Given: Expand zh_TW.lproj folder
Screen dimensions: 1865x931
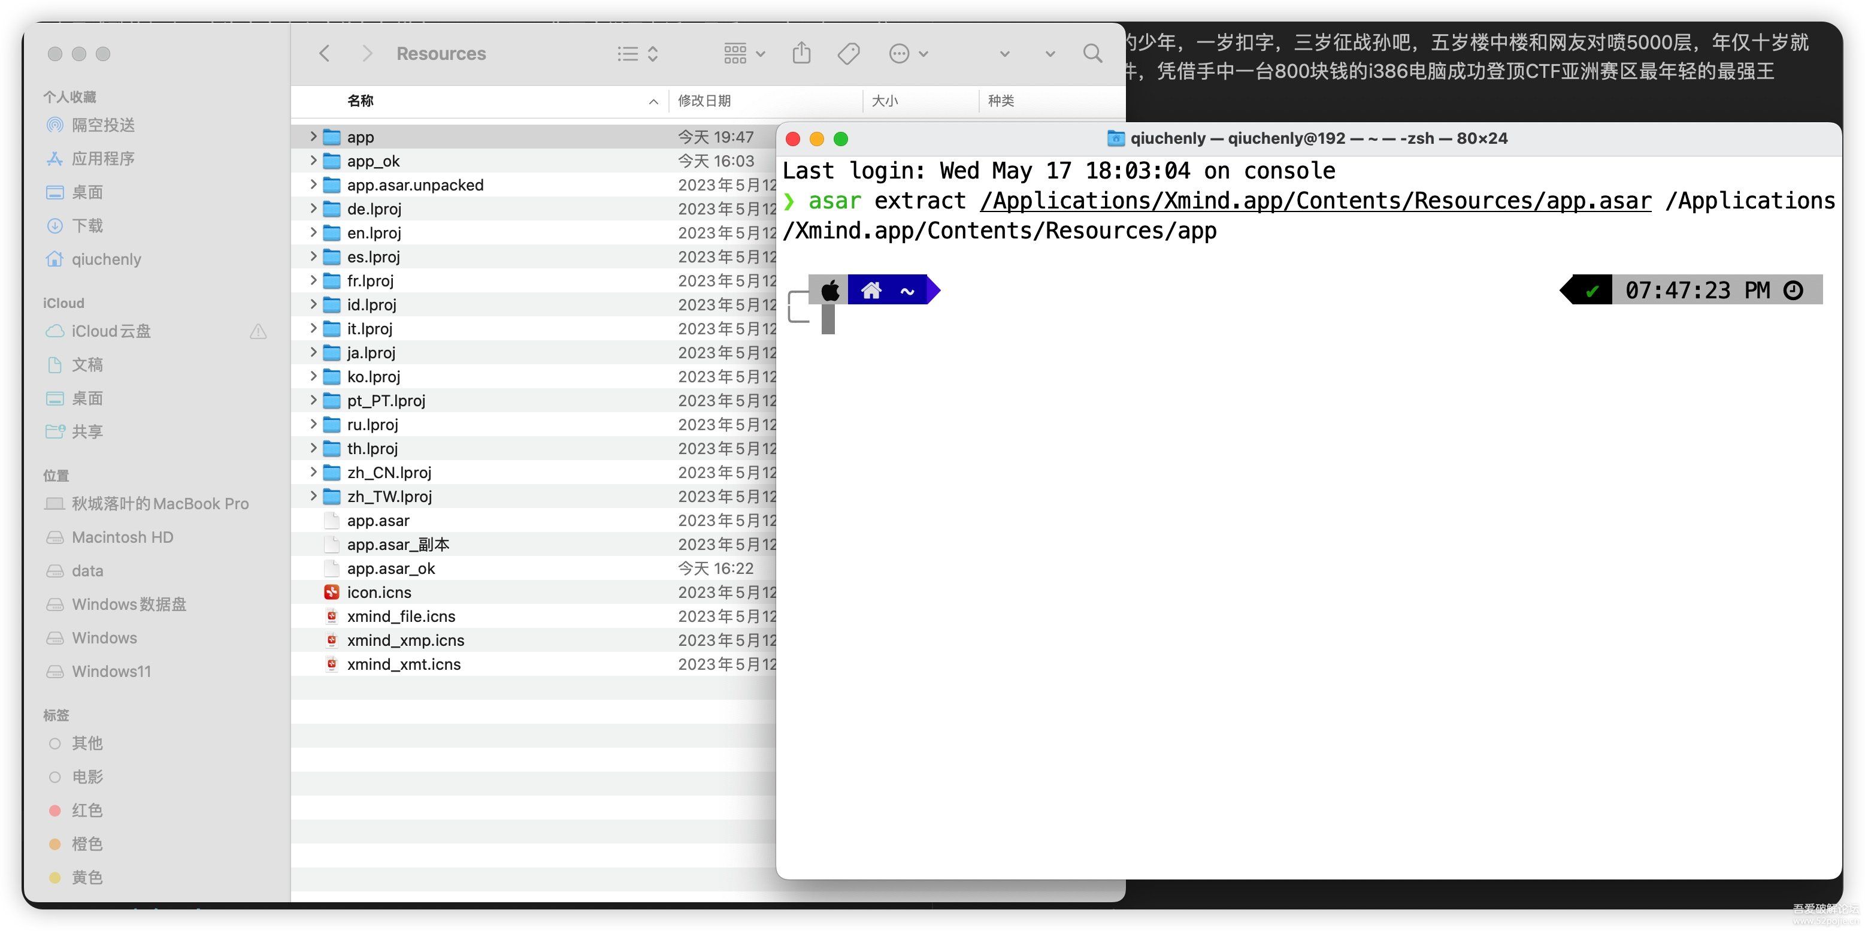Looking at the screenshot, I should click(313, 496).
